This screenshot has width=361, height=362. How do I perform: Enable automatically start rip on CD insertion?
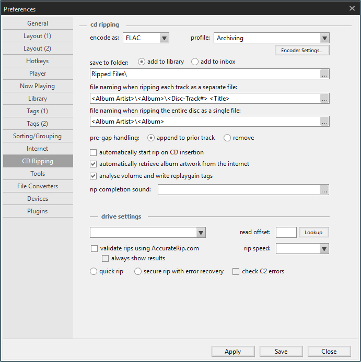(x=93, y=153)
